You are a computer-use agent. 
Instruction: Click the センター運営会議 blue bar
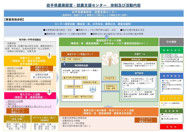[x=94, y=24]
